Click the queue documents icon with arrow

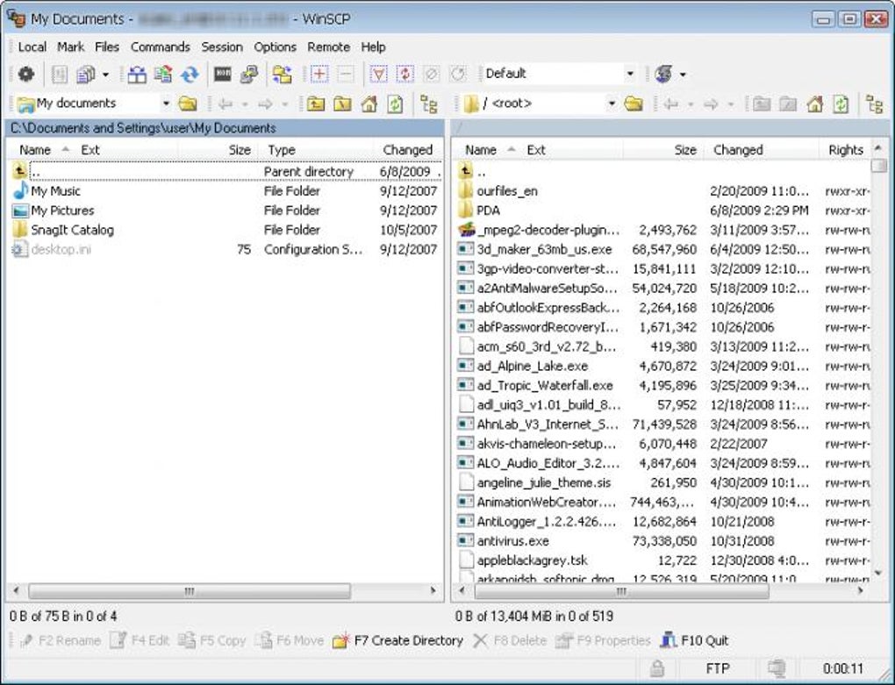(x=86, y=75)
